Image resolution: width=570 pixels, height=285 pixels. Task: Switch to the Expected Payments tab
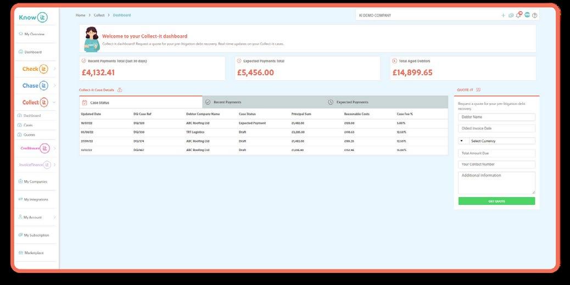(387, 102)
